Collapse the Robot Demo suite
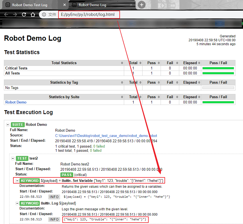 [x=8, y=125]
